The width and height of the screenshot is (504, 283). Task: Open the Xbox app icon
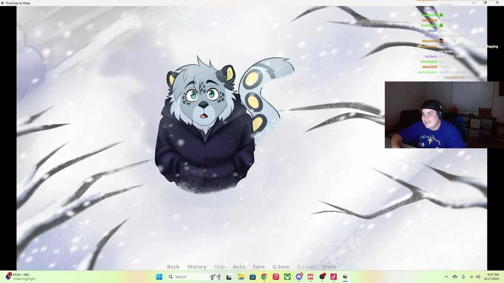pyautogui.click(x=287, y=277)
